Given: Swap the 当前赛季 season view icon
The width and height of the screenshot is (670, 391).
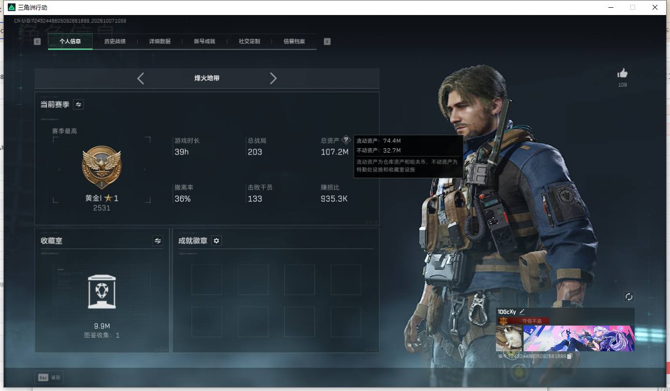Looking at the screenshot, I should point(78,104).
